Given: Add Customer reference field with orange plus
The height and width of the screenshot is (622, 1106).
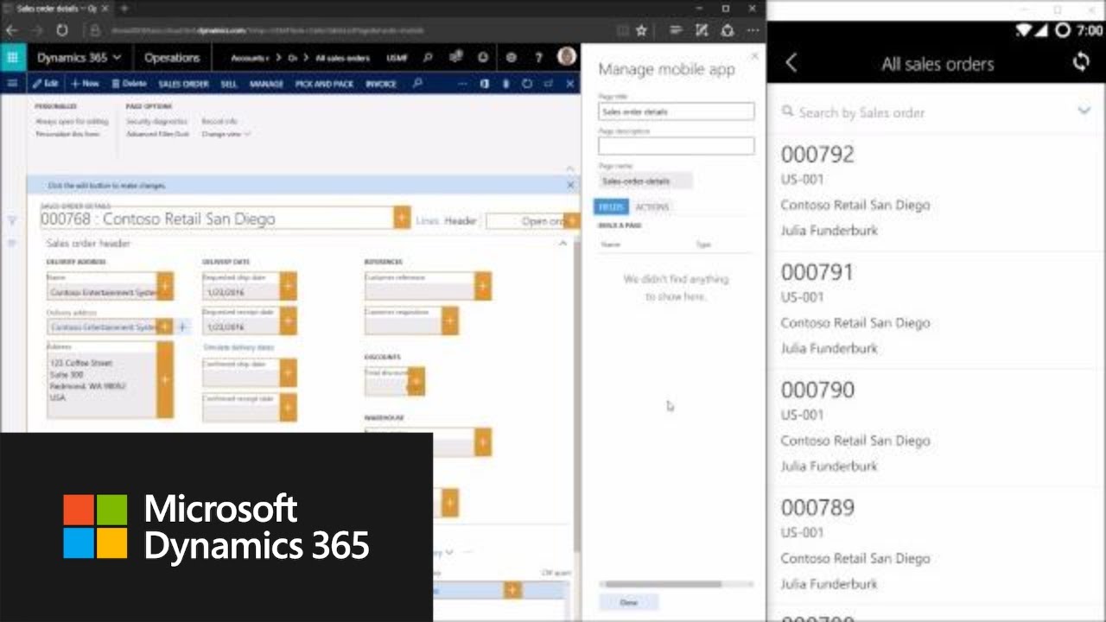Looking at the screenshot, I should 482,287.
